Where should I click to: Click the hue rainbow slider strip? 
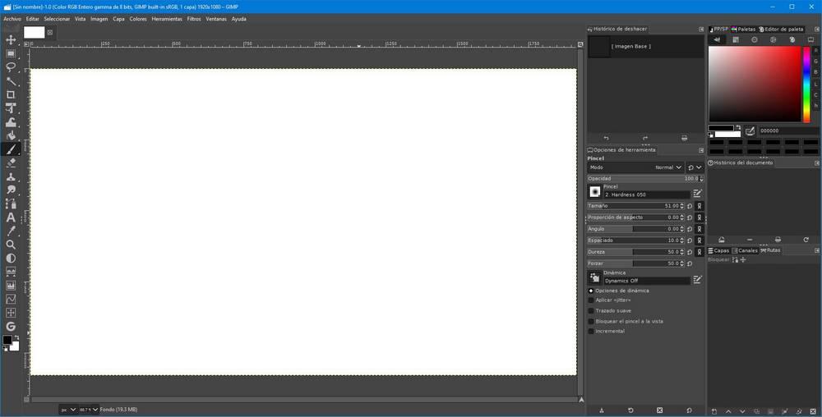[806, 85]
